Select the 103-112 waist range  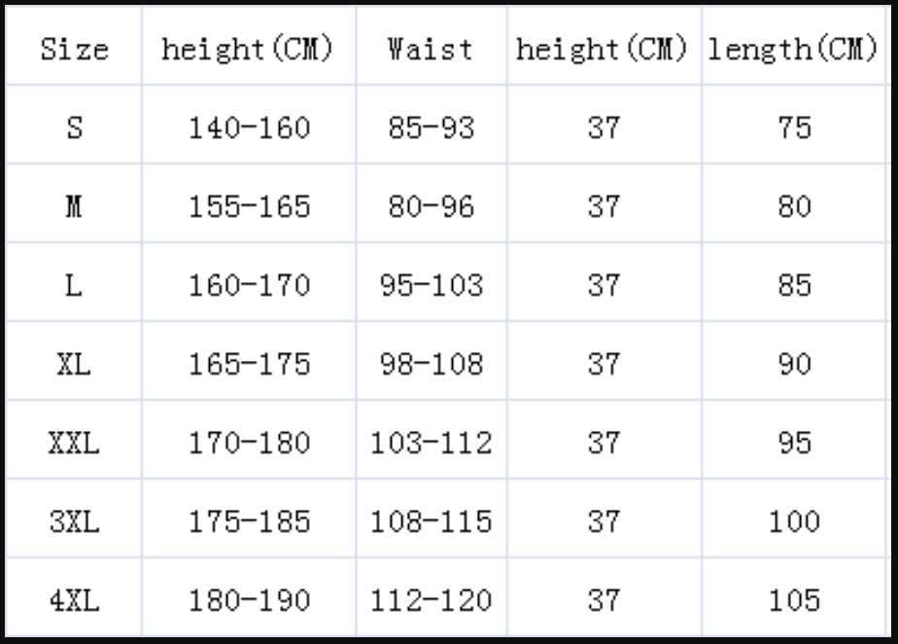click(431, 443)
